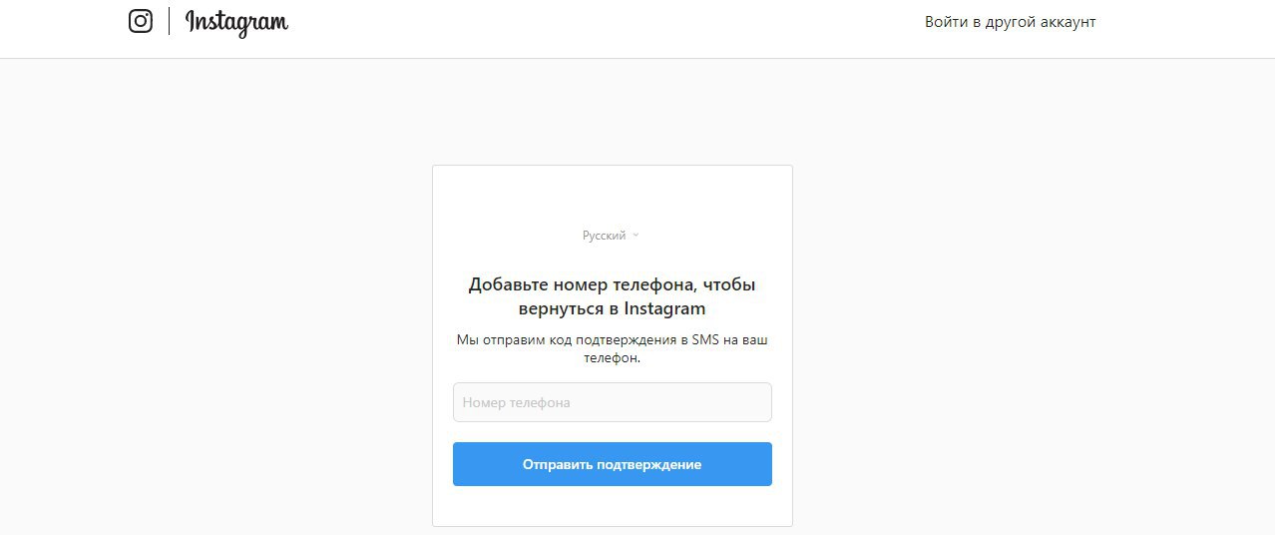Click the Instagram wordmark logo
The width and height of the screenshot is (1275, 535).
[236, 22]
